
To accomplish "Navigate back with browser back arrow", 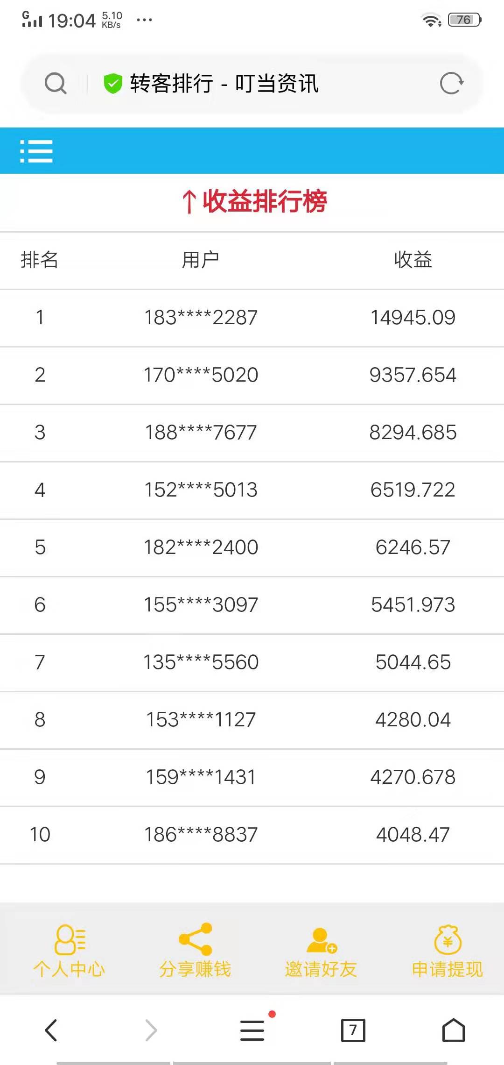I will 51,1030.
